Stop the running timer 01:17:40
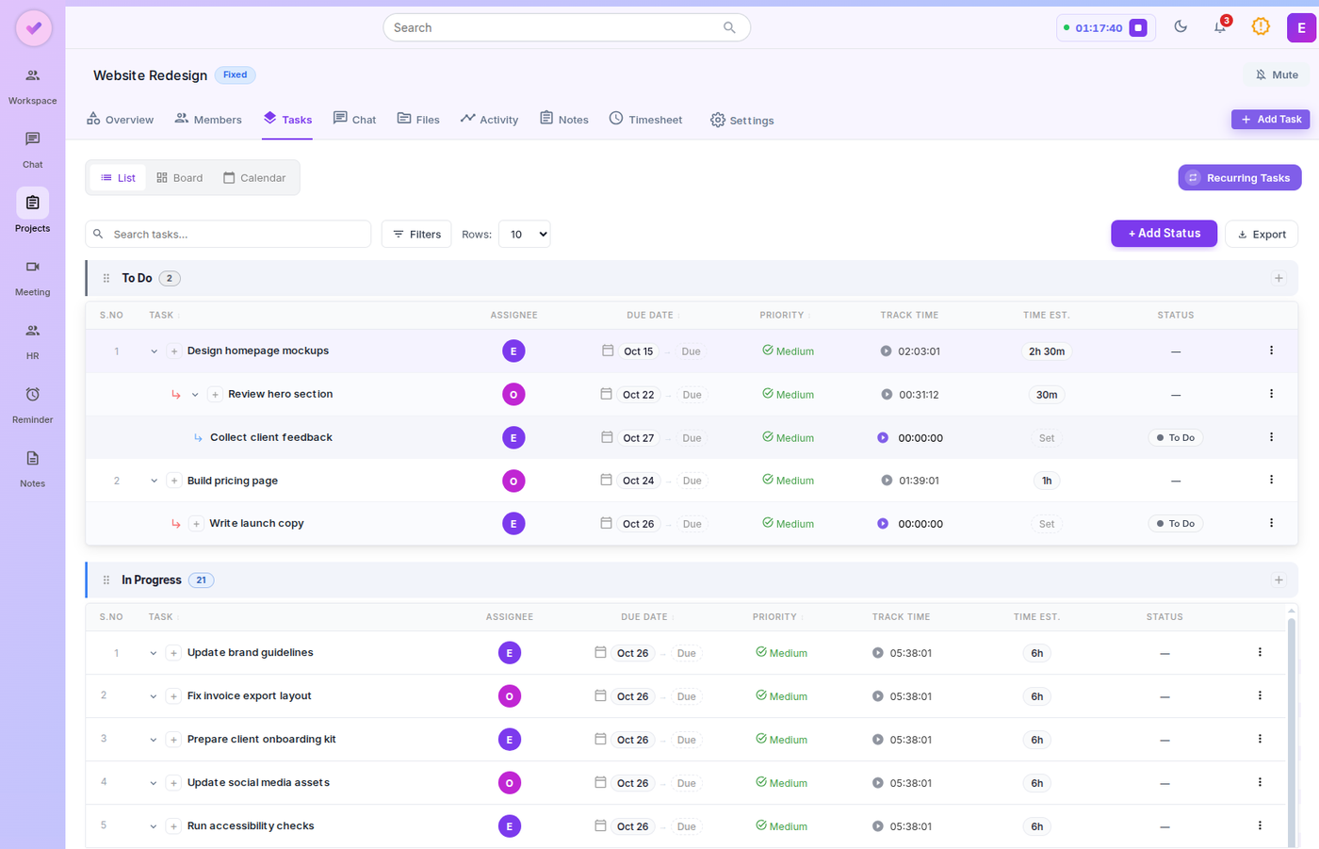 coord(1138,28)
